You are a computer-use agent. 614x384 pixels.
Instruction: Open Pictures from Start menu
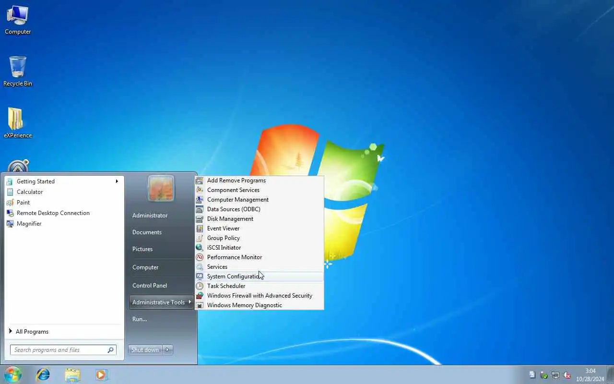tap(142, 249)
